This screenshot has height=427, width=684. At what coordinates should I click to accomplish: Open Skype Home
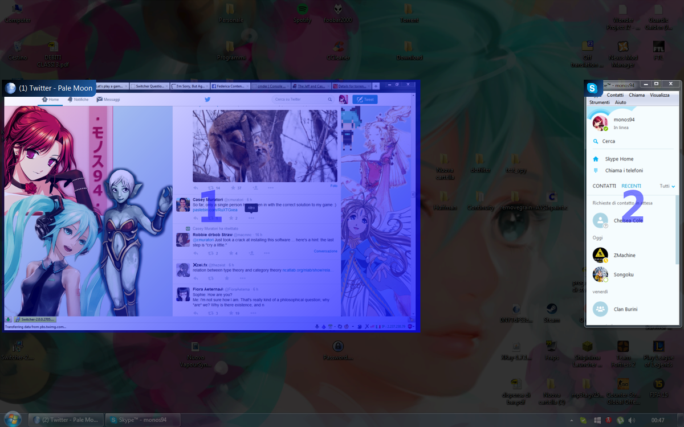click(619, 159)
